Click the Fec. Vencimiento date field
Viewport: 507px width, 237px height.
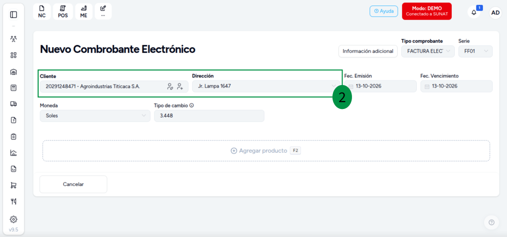click(x=456, y=86)
